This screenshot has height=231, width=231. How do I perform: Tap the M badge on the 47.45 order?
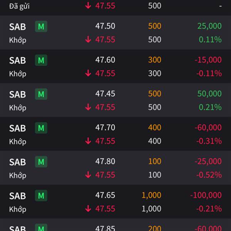[x=41, y=94]
